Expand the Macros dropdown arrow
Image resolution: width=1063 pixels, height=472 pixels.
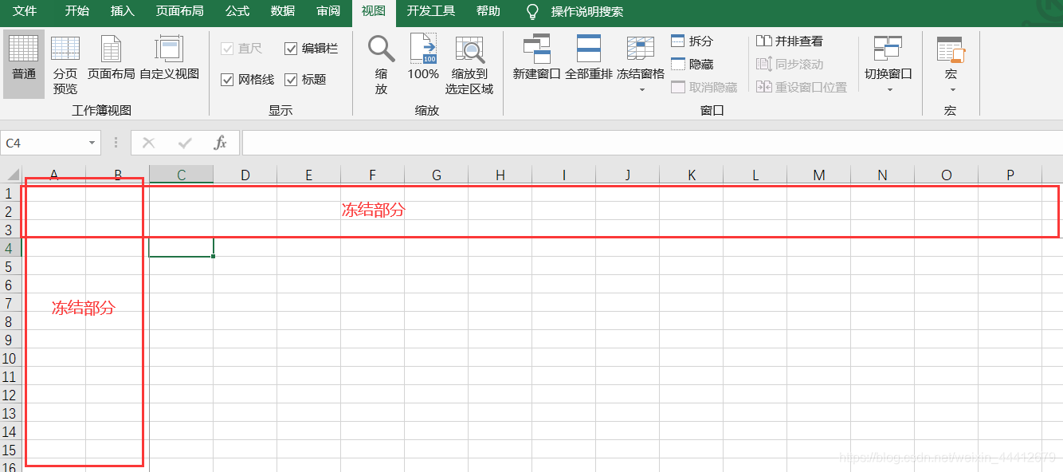click(951, 90)
